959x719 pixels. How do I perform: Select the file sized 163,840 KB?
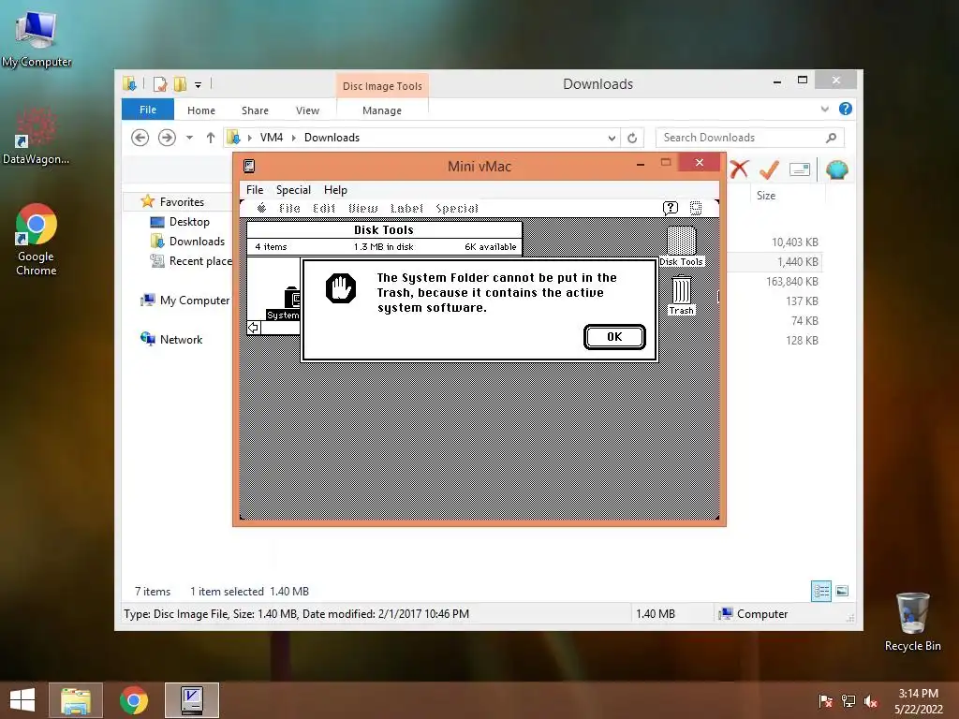click(x=792, y=281)
